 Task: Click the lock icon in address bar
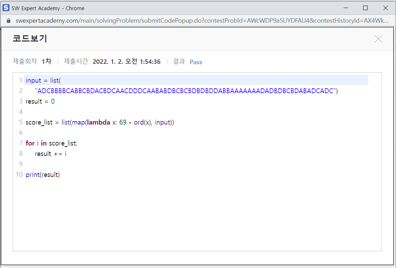pos(9,21)
